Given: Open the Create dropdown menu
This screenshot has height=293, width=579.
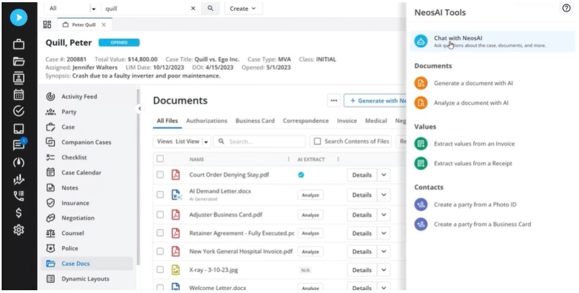Looking at the screenshot, I should [243, 8].
